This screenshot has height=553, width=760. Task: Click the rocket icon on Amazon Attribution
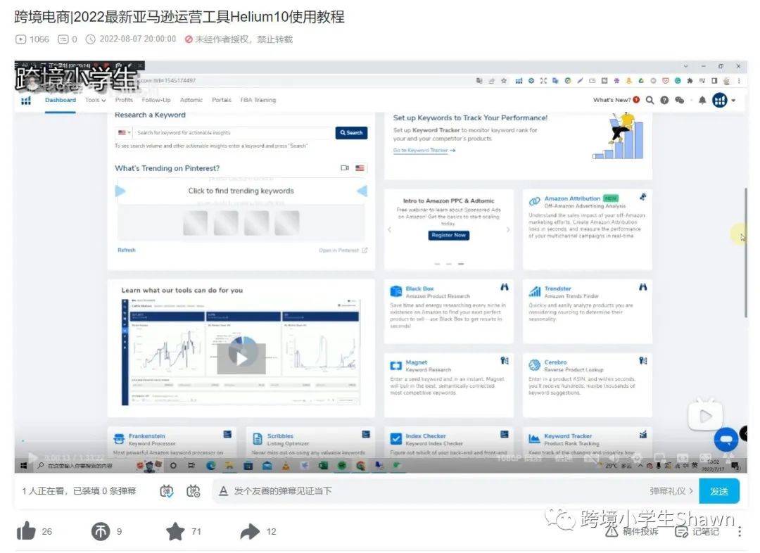click(642, 197)
